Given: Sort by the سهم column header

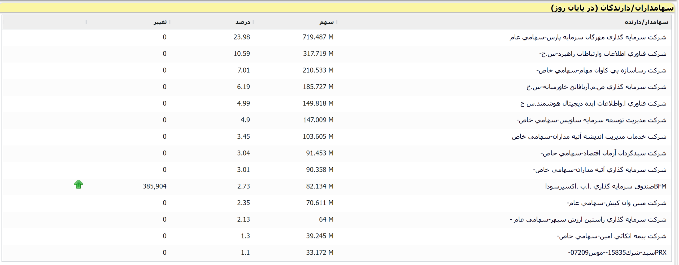Looking at the screenshot, I should 326,22.
